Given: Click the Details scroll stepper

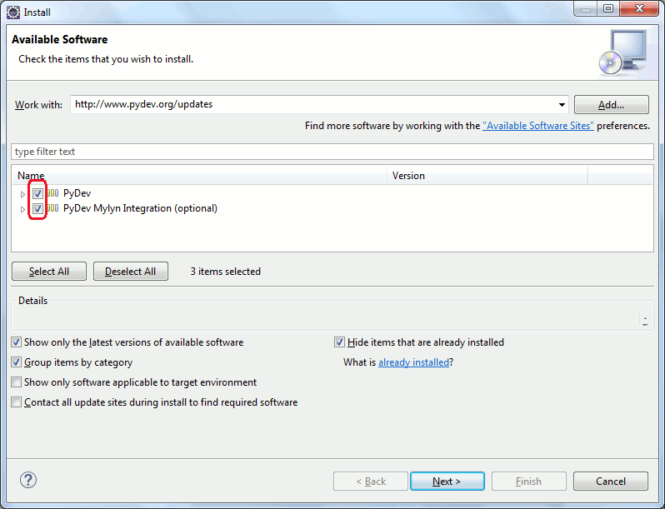Looking at the screenshot, I should [x=645, y=321].
